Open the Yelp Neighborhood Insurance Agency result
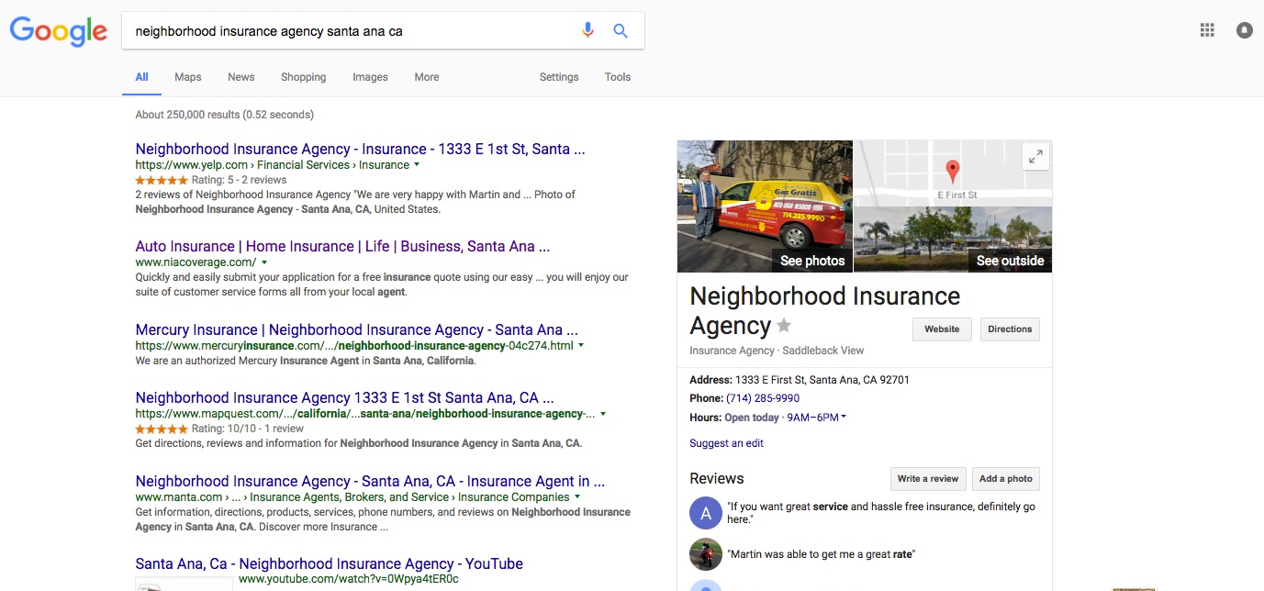Screen dimensions: 1264x591 360,149
